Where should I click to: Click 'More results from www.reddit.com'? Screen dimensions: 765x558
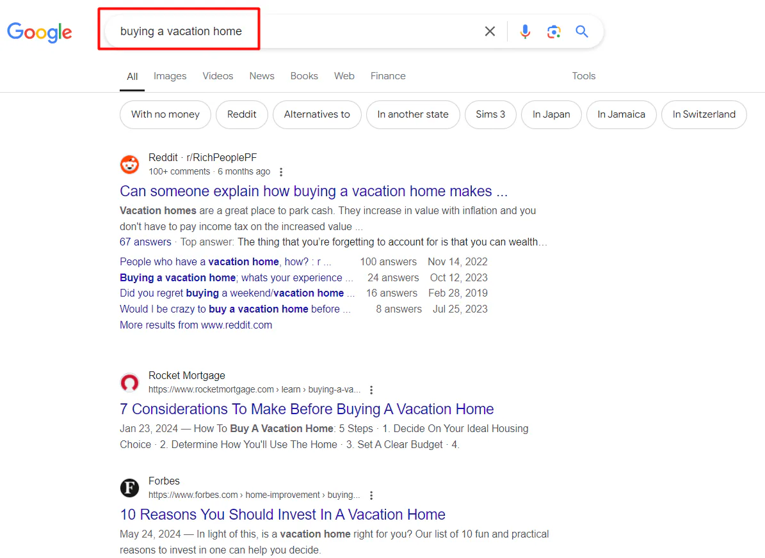click(196, 325)
